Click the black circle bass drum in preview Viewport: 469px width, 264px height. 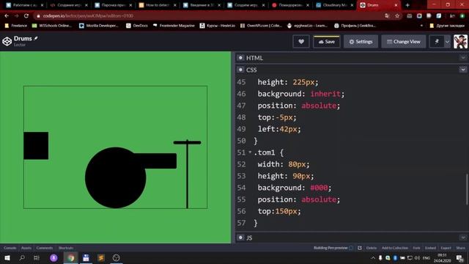116,177
